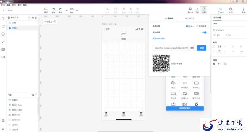
Task: Collapse left panel with double-chevron icon
Action: 3,129
